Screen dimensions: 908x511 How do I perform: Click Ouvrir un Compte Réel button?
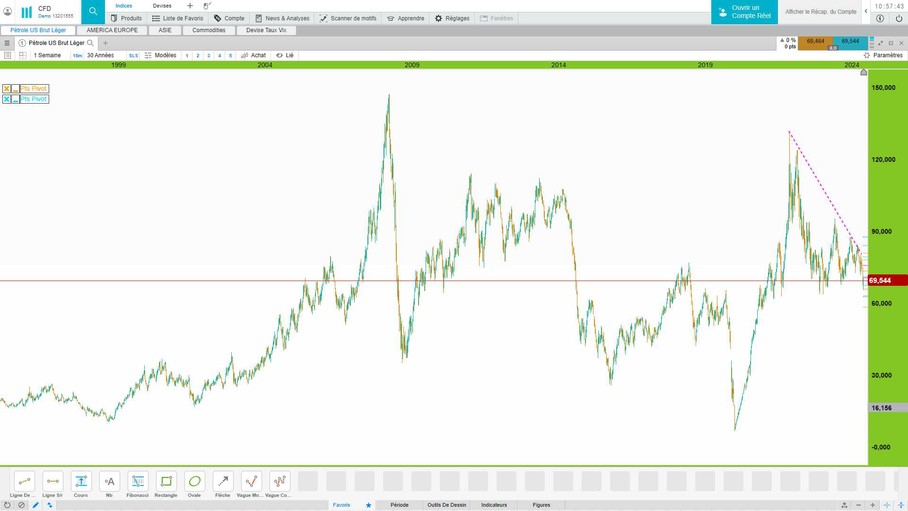tap(744, 12)
